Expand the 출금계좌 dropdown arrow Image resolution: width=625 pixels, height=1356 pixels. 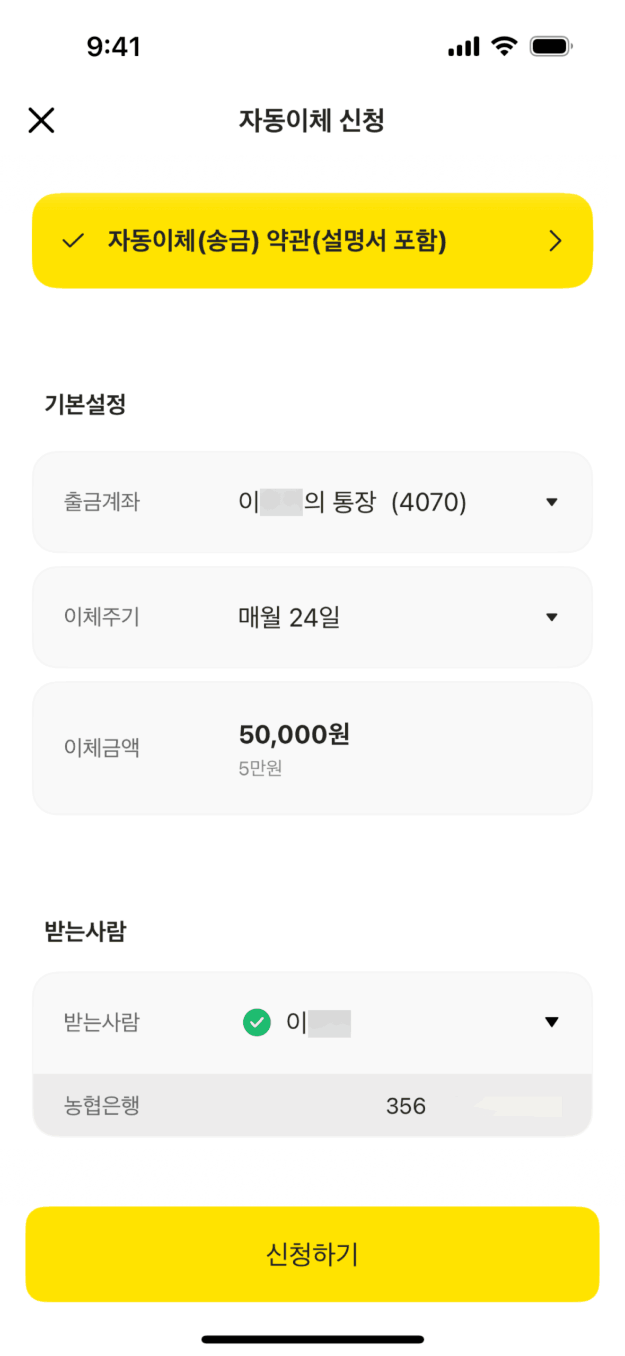551,502
